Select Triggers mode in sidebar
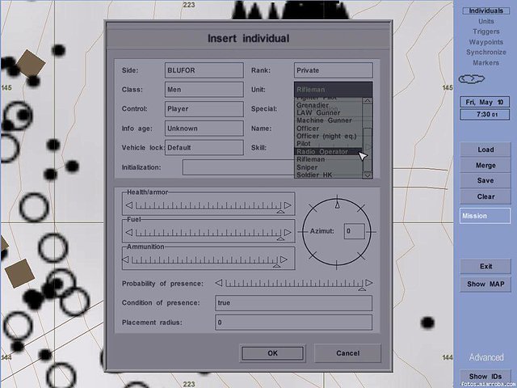The width and height of the screenshot is (517, 388). (x=486, y=32)
